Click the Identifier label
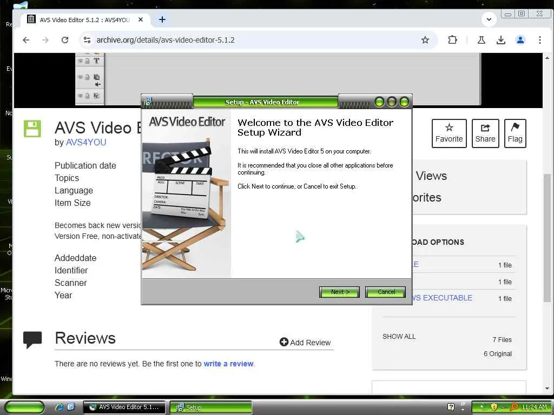 71,270
